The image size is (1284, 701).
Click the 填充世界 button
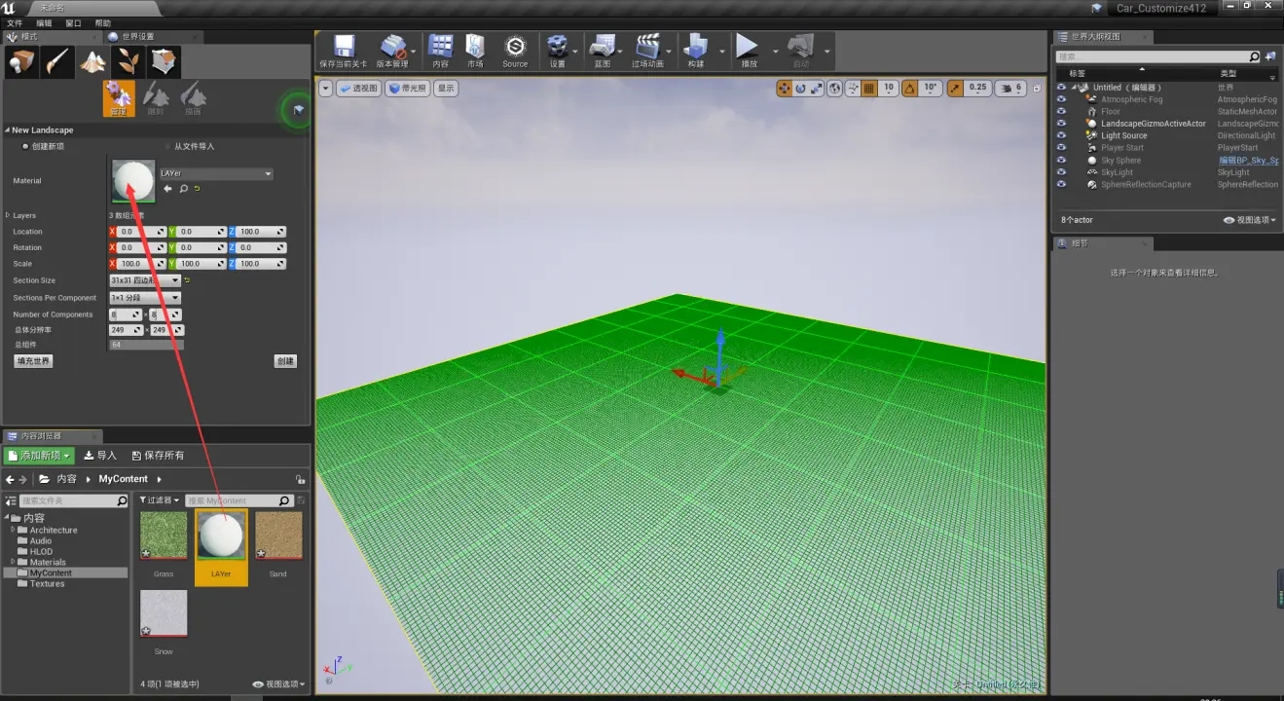[34, 361]
